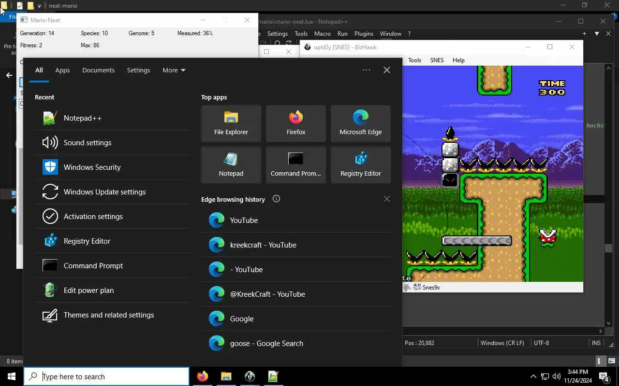Click UTF-8 encoding in Notepad++ status bar
Screen dimensions: 619x386
[541, 343]
